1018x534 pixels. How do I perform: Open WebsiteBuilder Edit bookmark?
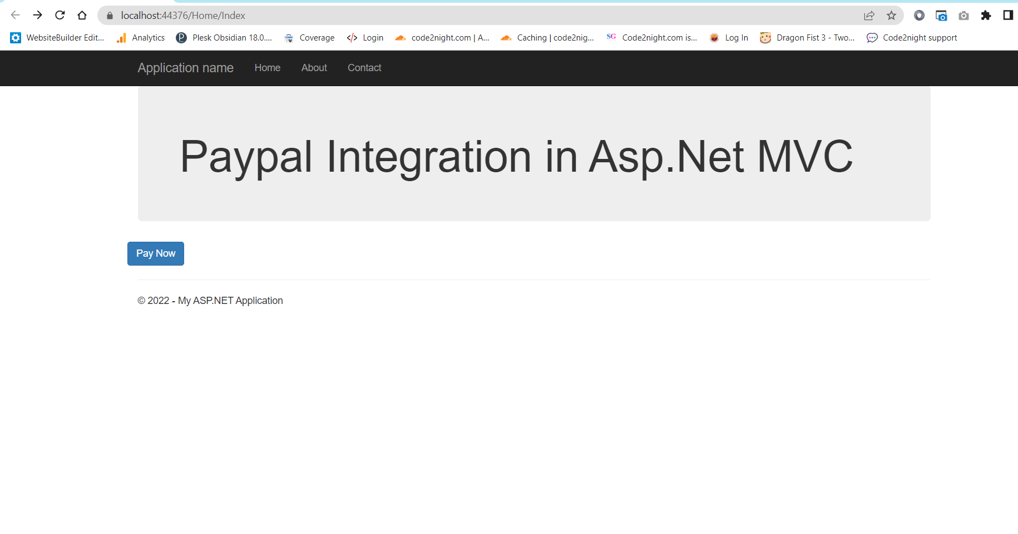click(57, 38)
